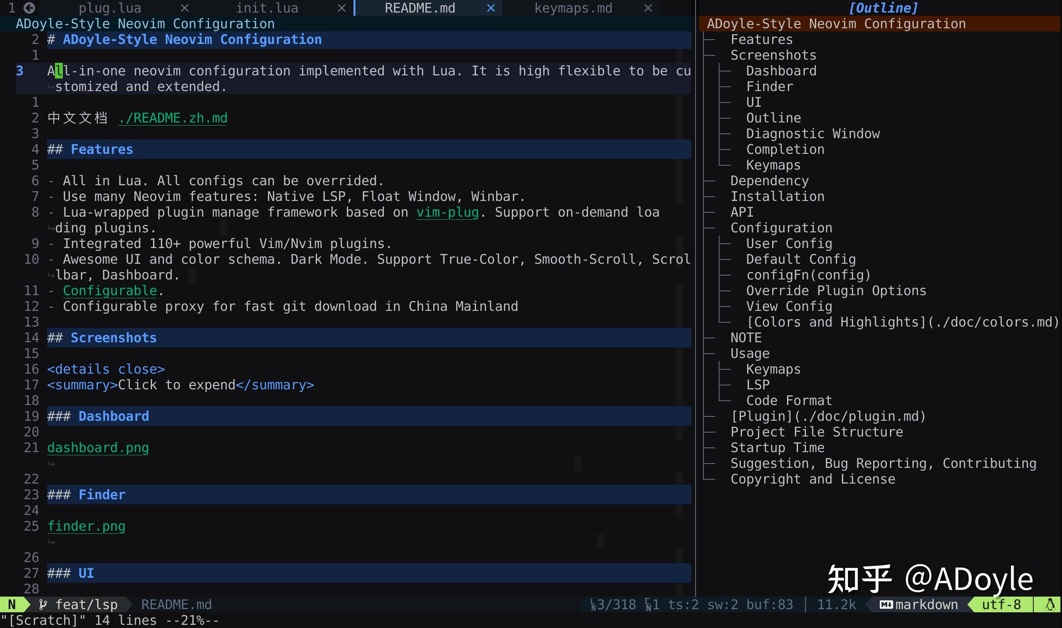The image size is (1062, 628).
Task: Jump to Project File Structure in outline
Action: [x=817, y=432]
